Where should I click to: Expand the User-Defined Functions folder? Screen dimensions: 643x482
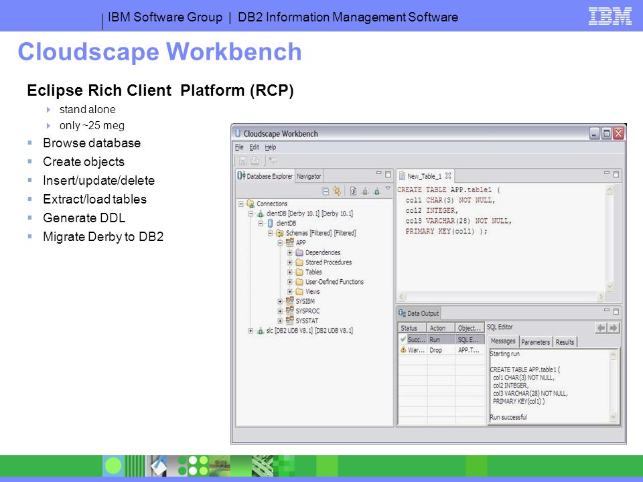(290, 282)
